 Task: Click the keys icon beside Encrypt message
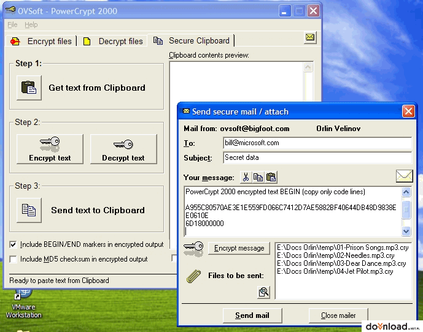tap(193, 249)
